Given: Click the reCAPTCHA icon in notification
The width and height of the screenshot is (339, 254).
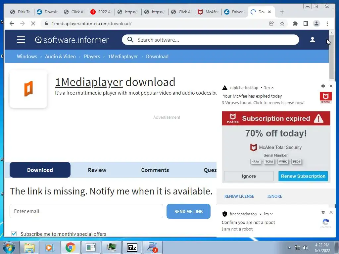Looking at the screenshot, I should (x=326, y=223).
